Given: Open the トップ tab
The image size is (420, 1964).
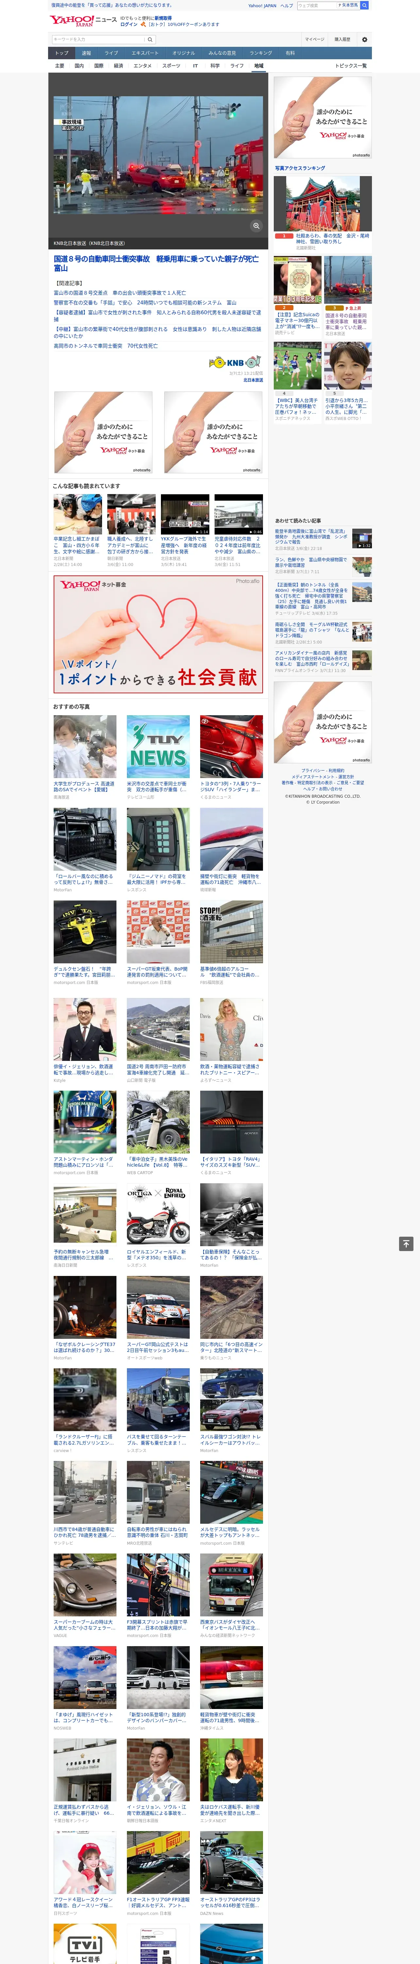Looking at the screenshot, I should pos(62,53).
